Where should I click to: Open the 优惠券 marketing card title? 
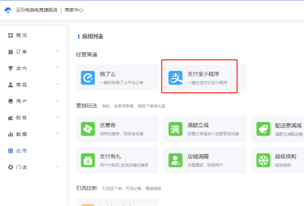[108, 125]
